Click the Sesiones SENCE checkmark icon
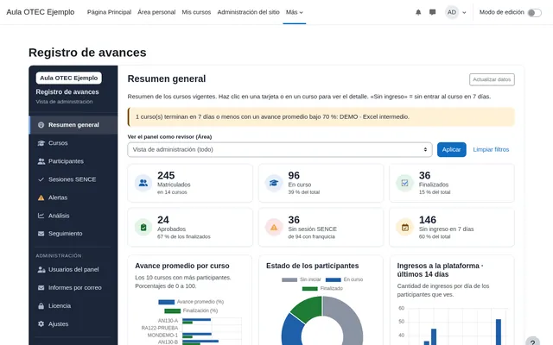The width and height of the screenshot is (553, 345). [x=41, y=179]
